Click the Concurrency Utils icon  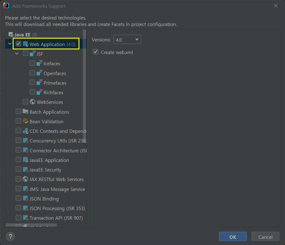tap(25, 140)
